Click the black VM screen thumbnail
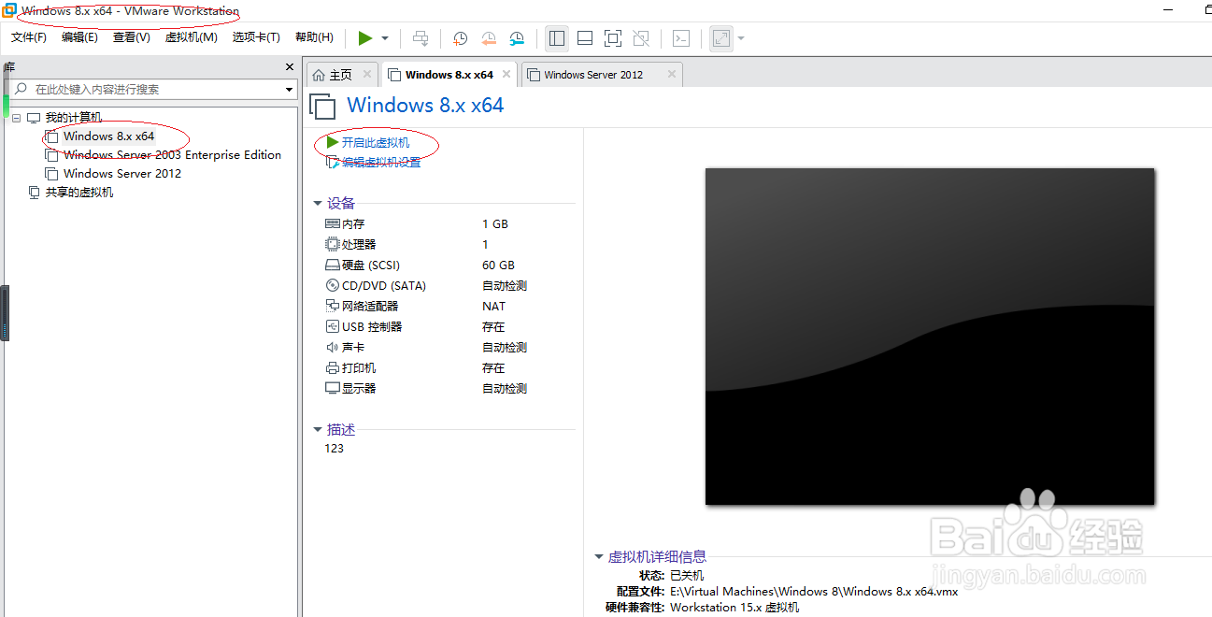This screenshot has height=617, width=1212. (x=930, y=337)
